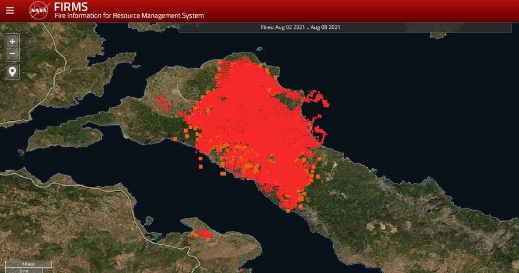Zoom in on the map
The height and width of the screenshot is (273, 519).
(x=12, y=42)
